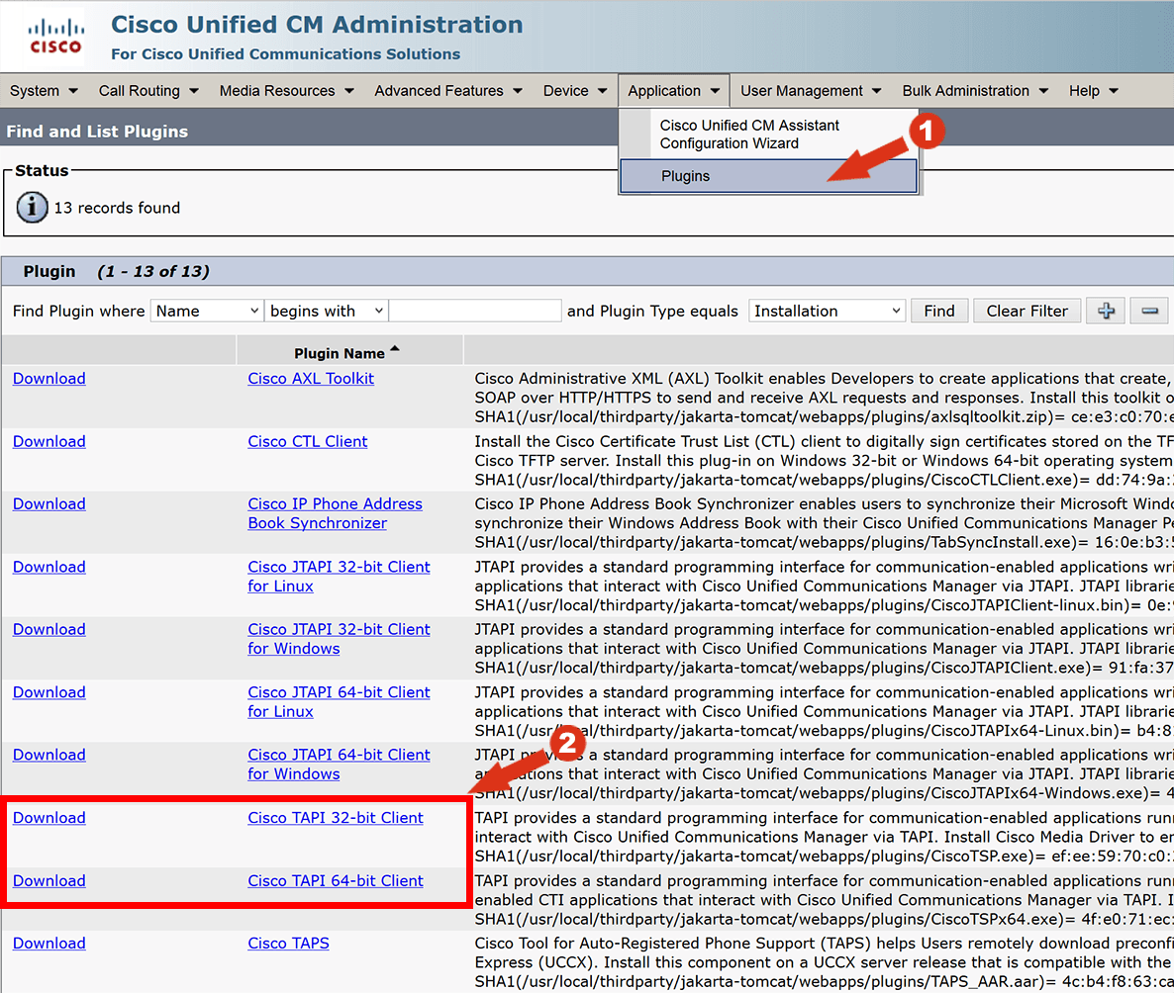This screenshot has width=1174, height=993.
Task: Download the IP Phone Address Book Synchronizer
Action: tap(49, 503)
